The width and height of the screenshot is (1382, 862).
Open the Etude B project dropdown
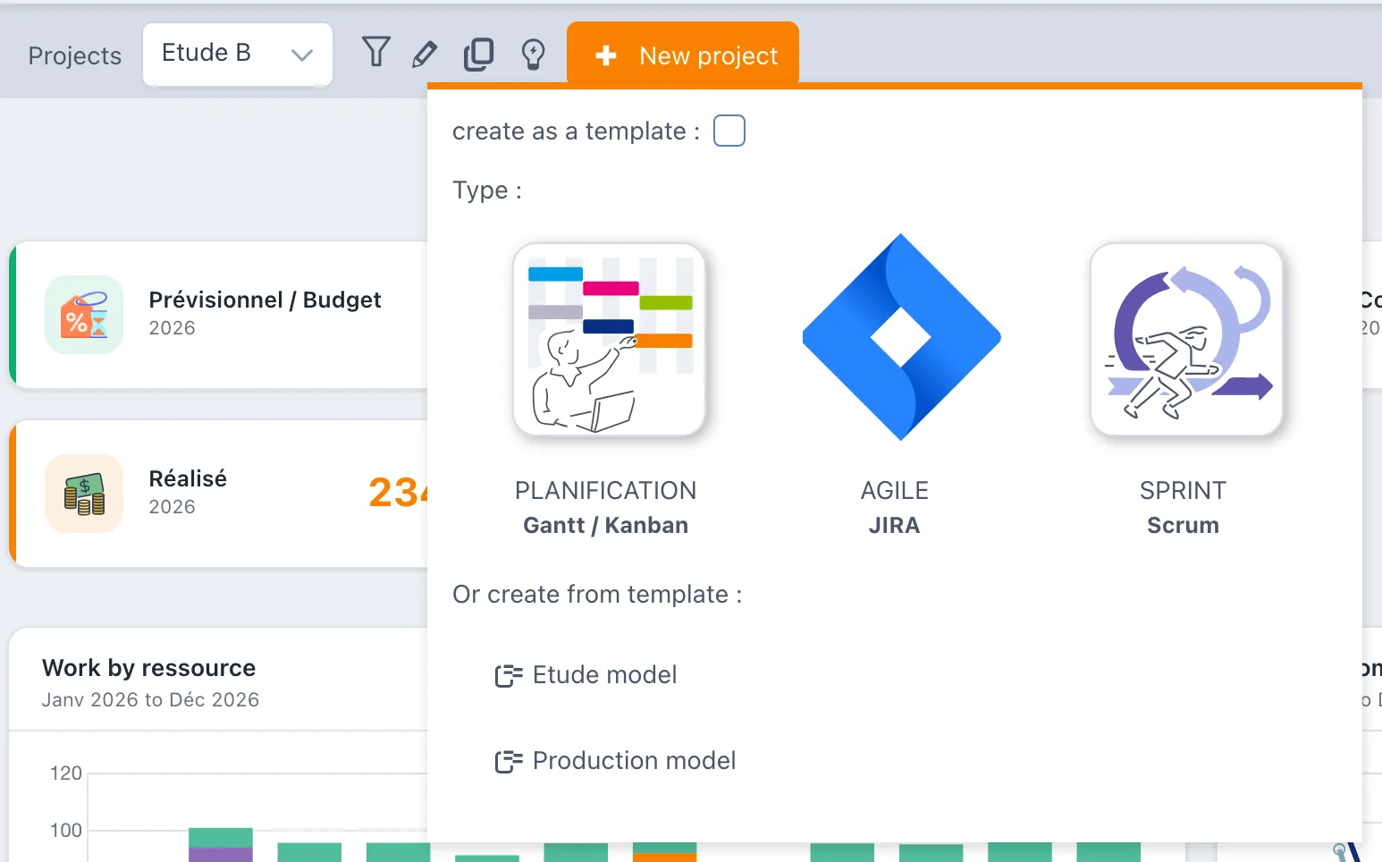tap(238, 55)
